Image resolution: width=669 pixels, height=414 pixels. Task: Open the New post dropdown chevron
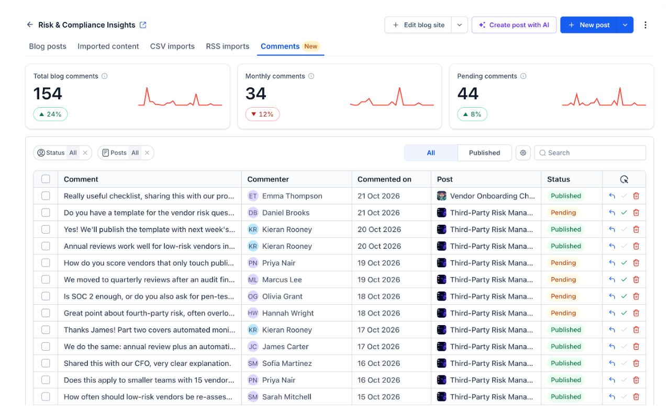[625, 25]
